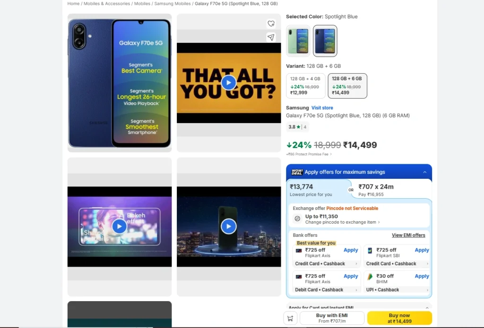The image size is (484, 328).
Task: Select the 128 GB + 6 GB variant
Action: (347, 86)
